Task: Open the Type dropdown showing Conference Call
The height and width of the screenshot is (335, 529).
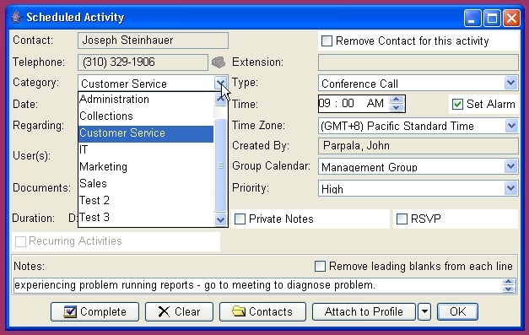Action: (x=510, y=83)
